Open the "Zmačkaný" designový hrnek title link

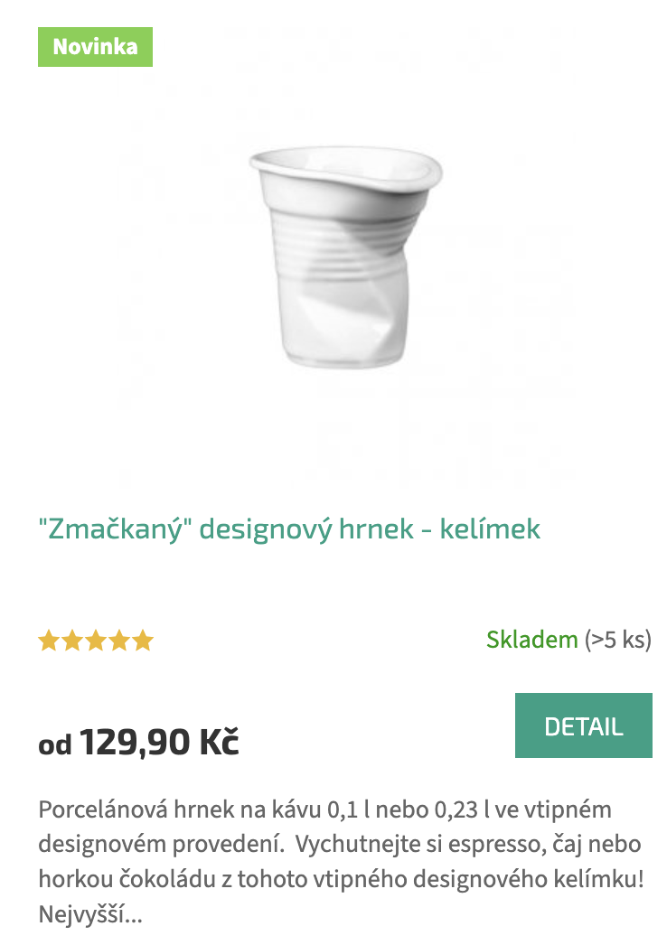point(289,529)
